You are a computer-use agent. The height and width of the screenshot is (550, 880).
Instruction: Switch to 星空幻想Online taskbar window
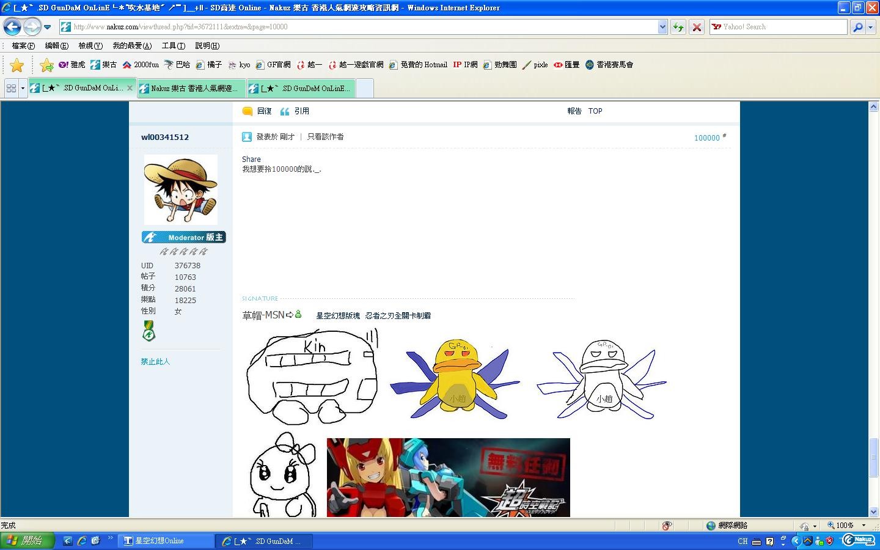[166, 541]
